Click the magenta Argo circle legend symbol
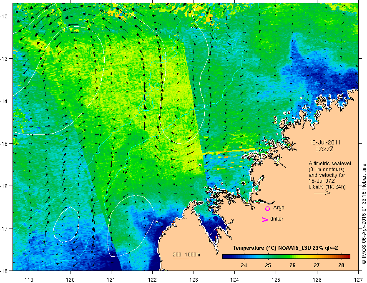This screenshot has height=283, width=367. pos(267,209)
